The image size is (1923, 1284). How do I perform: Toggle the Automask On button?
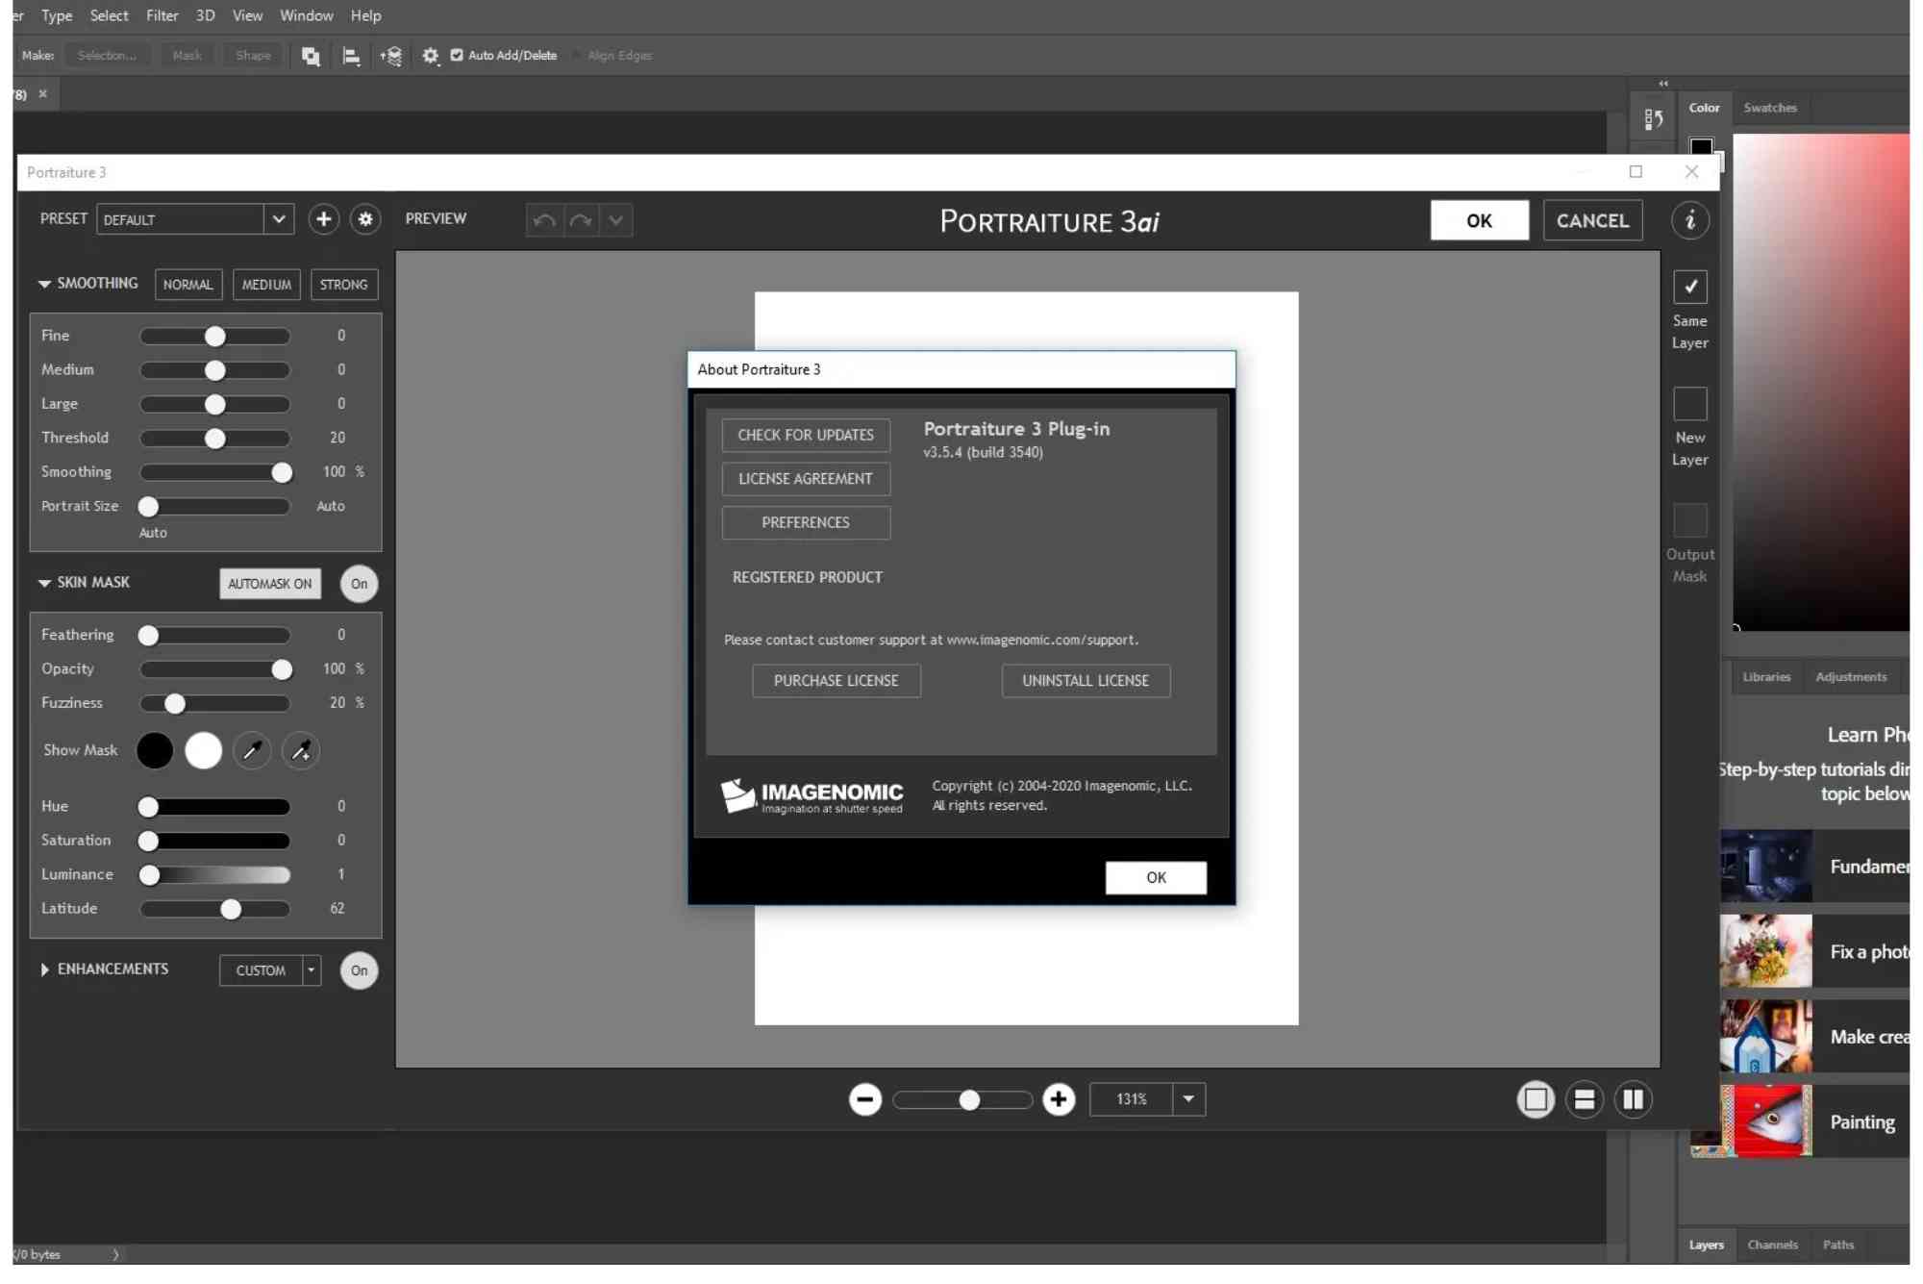(270, 584)
